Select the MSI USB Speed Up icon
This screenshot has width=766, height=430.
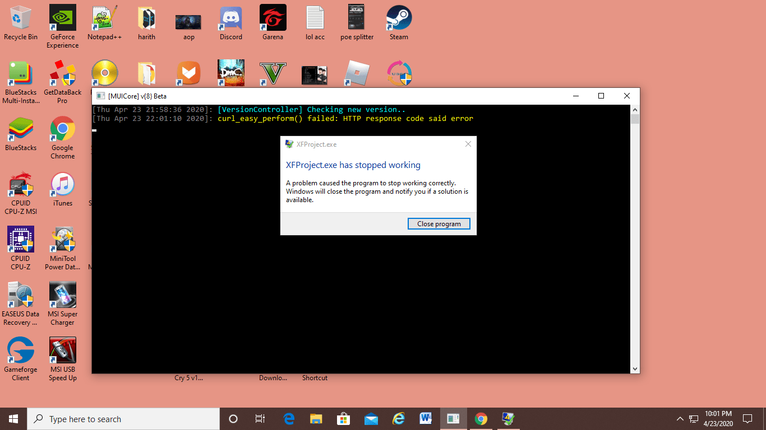63,359
